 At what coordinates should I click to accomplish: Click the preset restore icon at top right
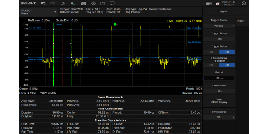coord(244,4)
